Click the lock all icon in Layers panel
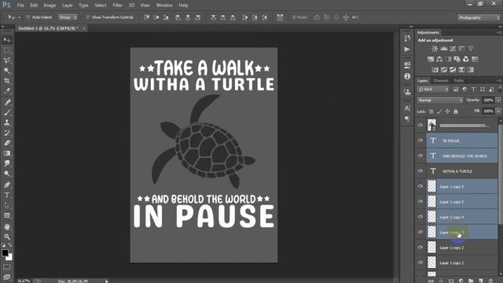 456,112
